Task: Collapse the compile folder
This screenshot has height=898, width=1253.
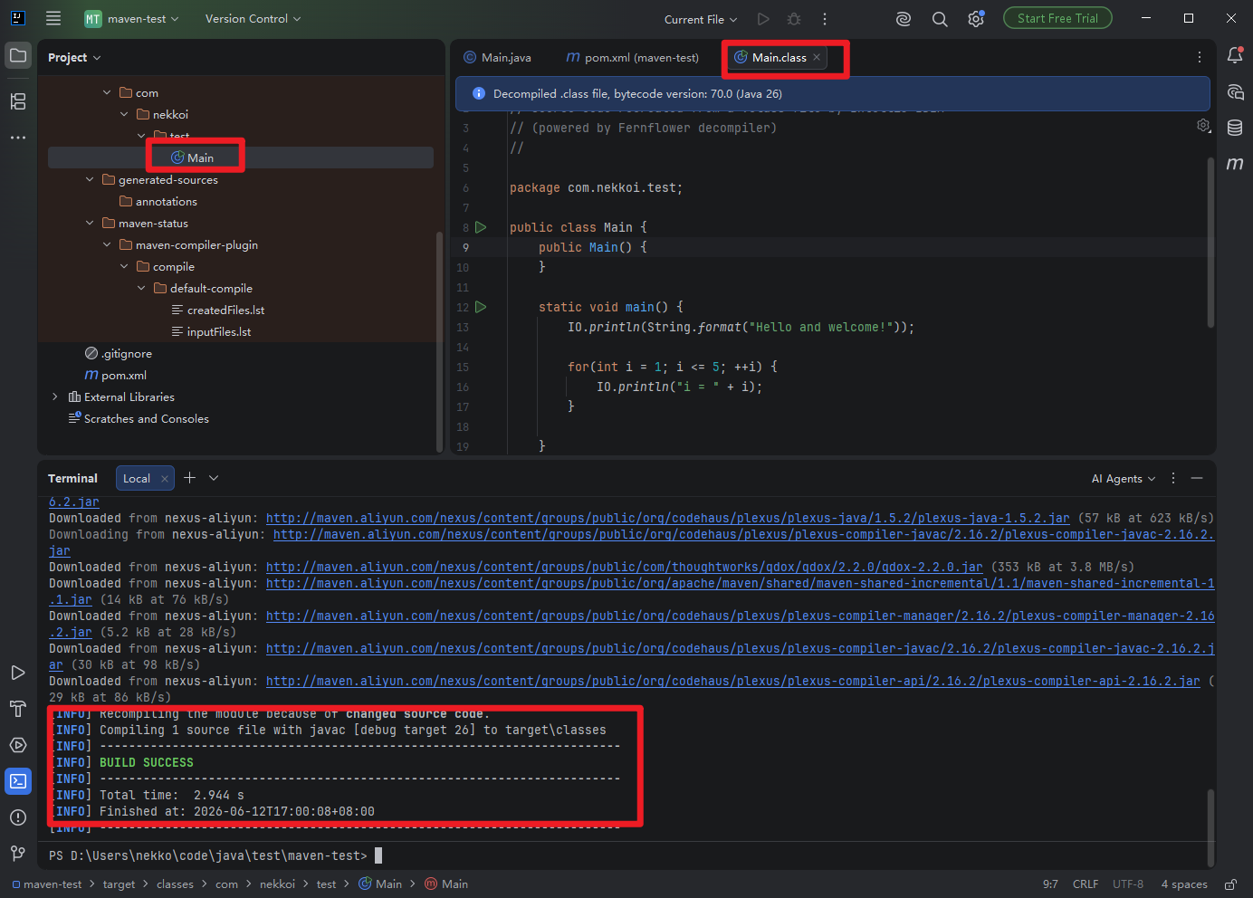Action: point(124,266)
